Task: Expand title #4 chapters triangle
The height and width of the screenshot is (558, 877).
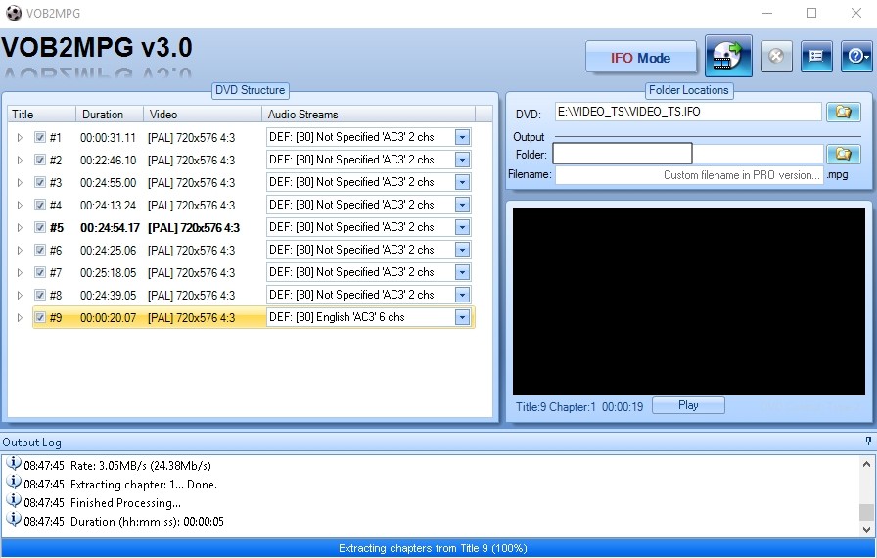Action: tap(20, 206)
